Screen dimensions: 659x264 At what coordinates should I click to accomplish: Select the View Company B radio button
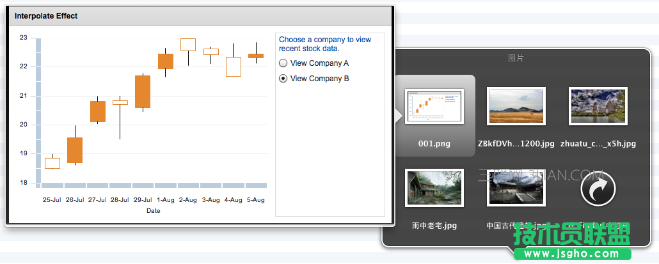[x=283, y=79]
